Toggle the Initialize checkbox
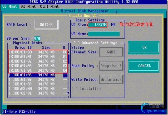The width and height of the screenshot is (168, 115). pos(75,89)
